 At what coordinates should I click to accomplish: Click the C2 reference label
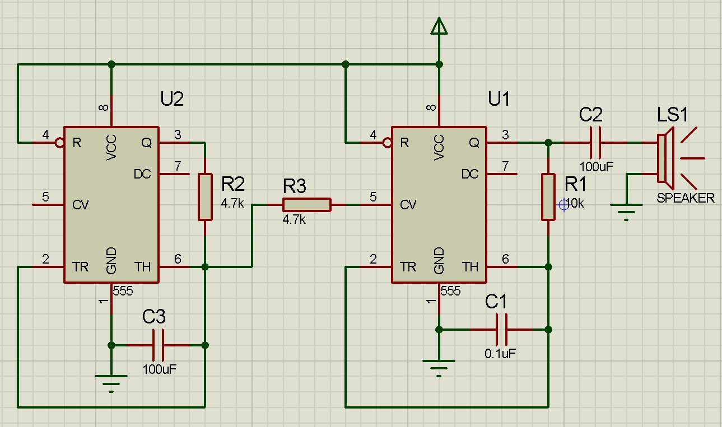[591, 115]
